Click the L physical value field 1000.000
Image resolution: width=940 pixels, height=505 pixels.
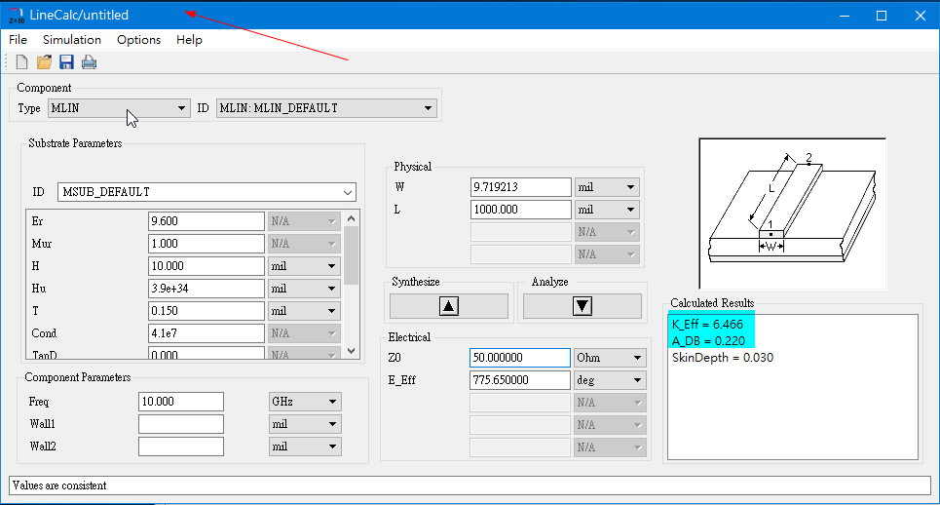[521, 210]
